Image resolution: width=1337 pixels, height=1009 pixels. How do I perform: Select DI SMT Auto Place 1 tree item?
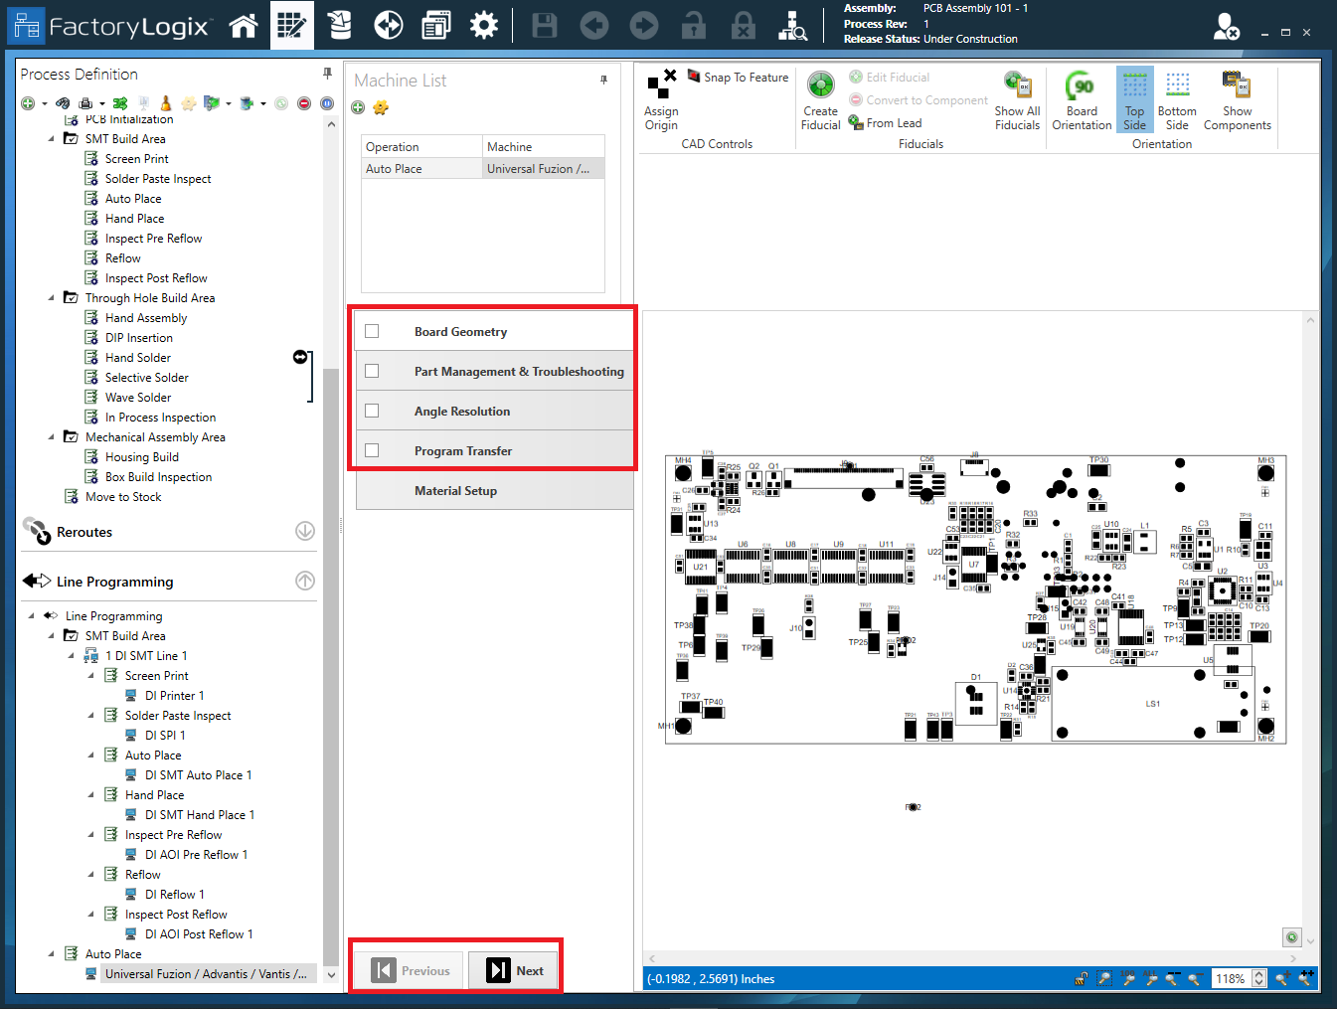tap(198, 775)
